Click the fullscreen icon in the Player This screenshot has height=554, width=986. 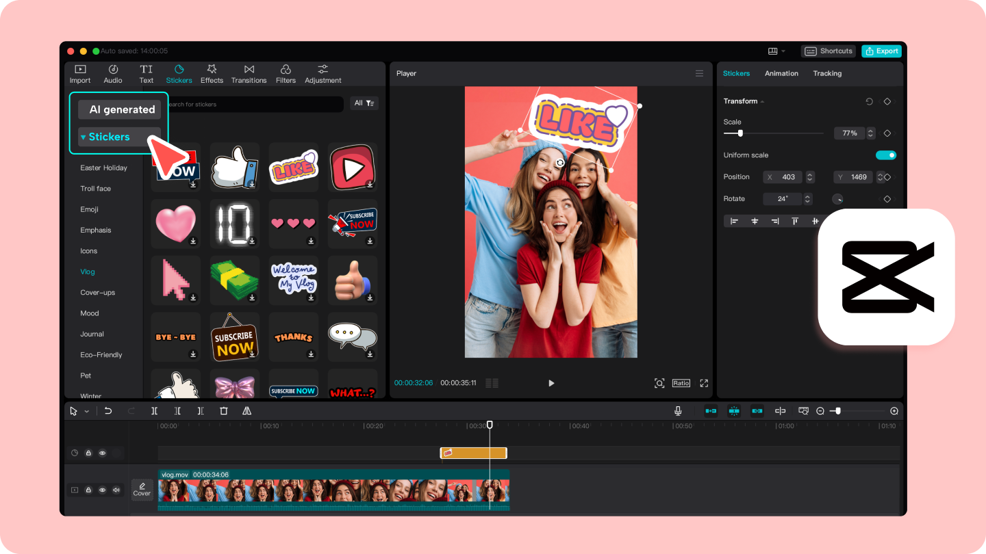(x=704, y=383)
